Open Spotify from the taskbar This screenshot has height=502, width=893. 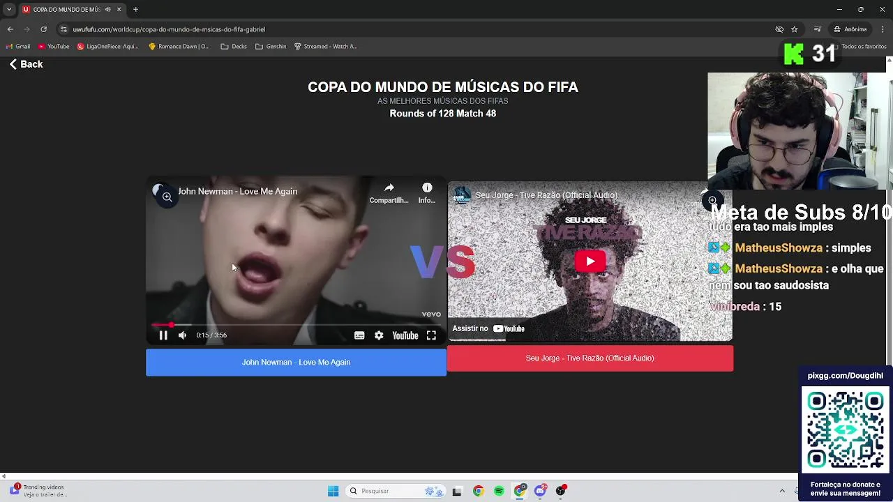(x=499, y=492)
